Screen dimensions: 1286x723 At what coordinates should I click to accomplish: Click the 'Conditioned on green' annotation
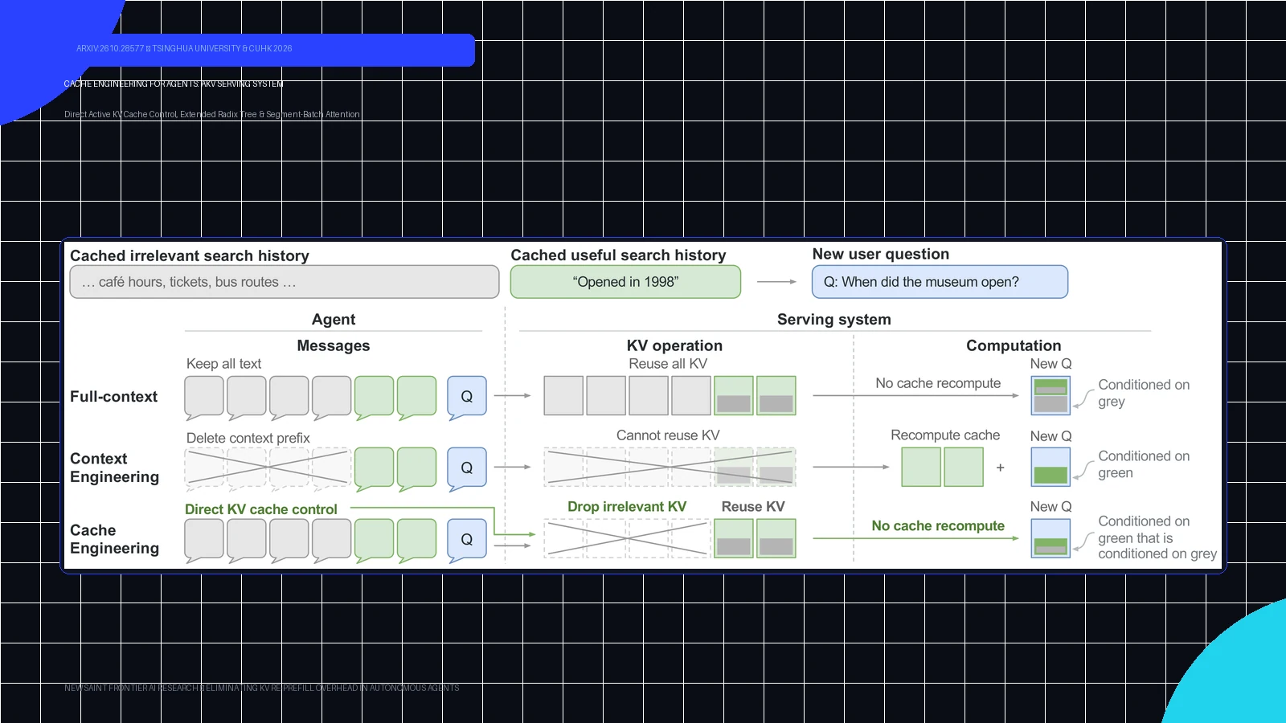pos(1144,464)
